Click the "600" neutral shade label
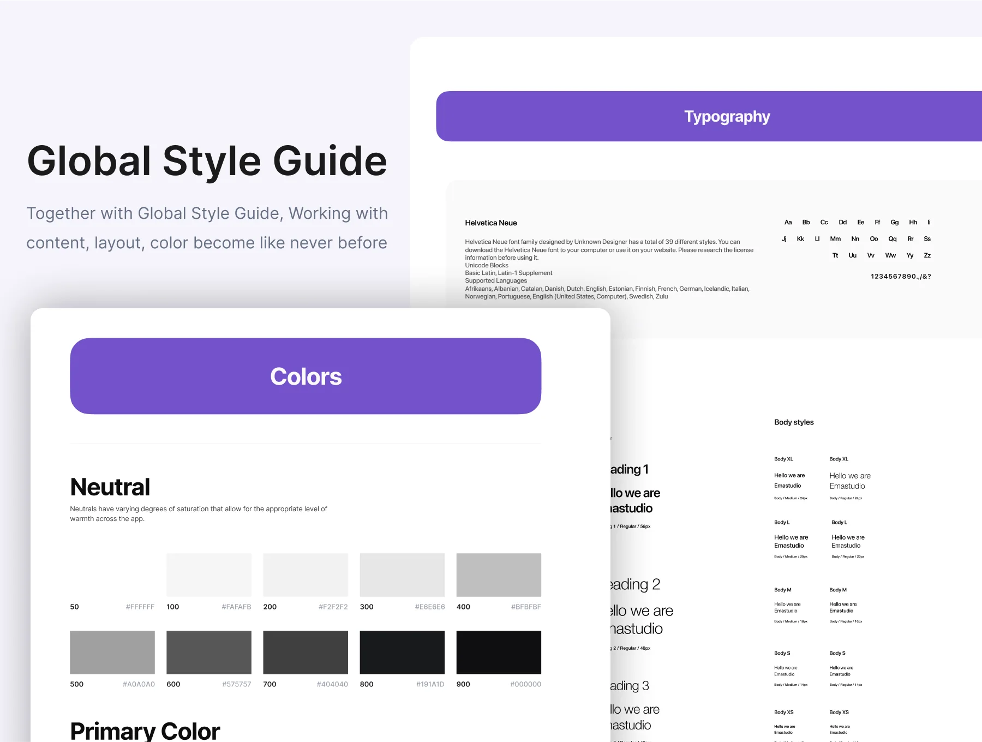 173,684
